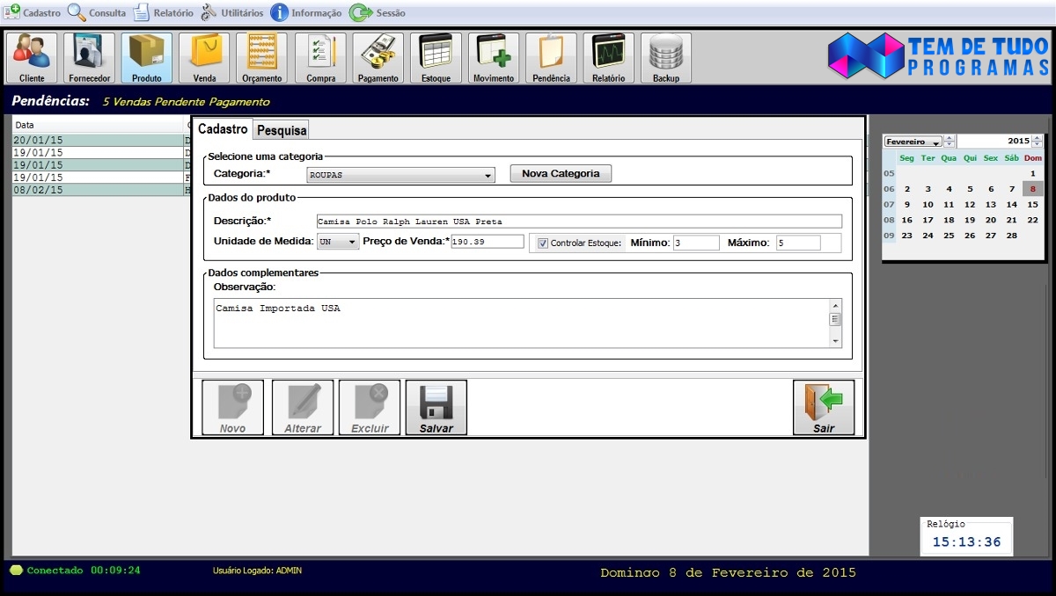
Task: Select the Estoque toolbar icon
Action: pyautogui.click(x=436, y=58)
